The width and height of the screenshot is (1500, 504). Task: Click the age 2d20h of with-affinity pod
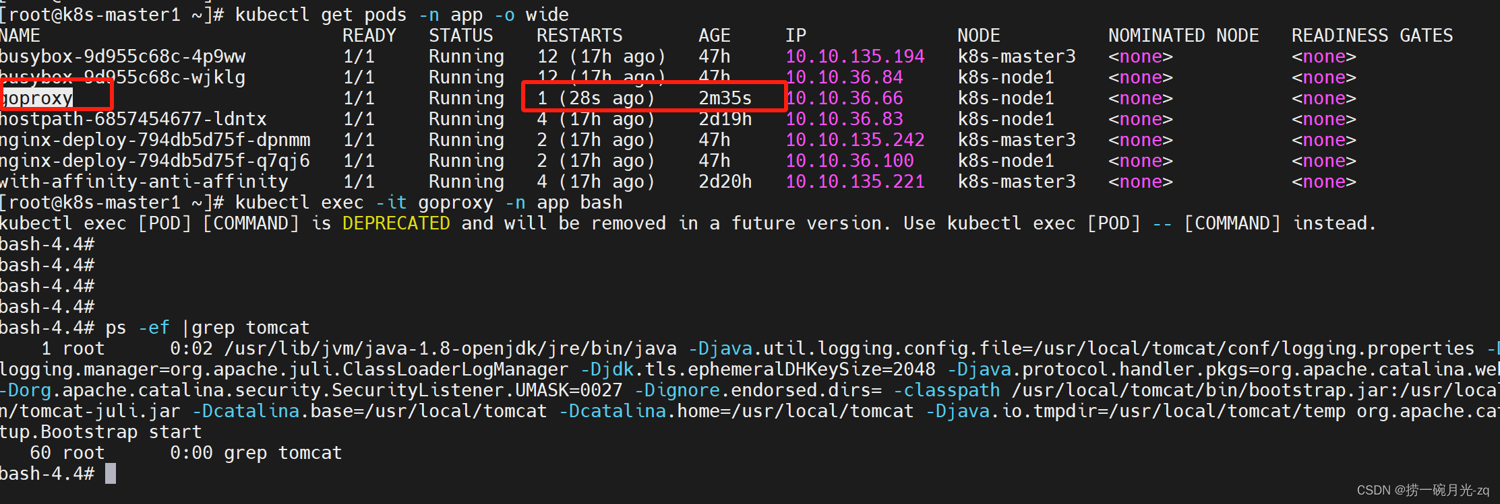pos(725,182)
